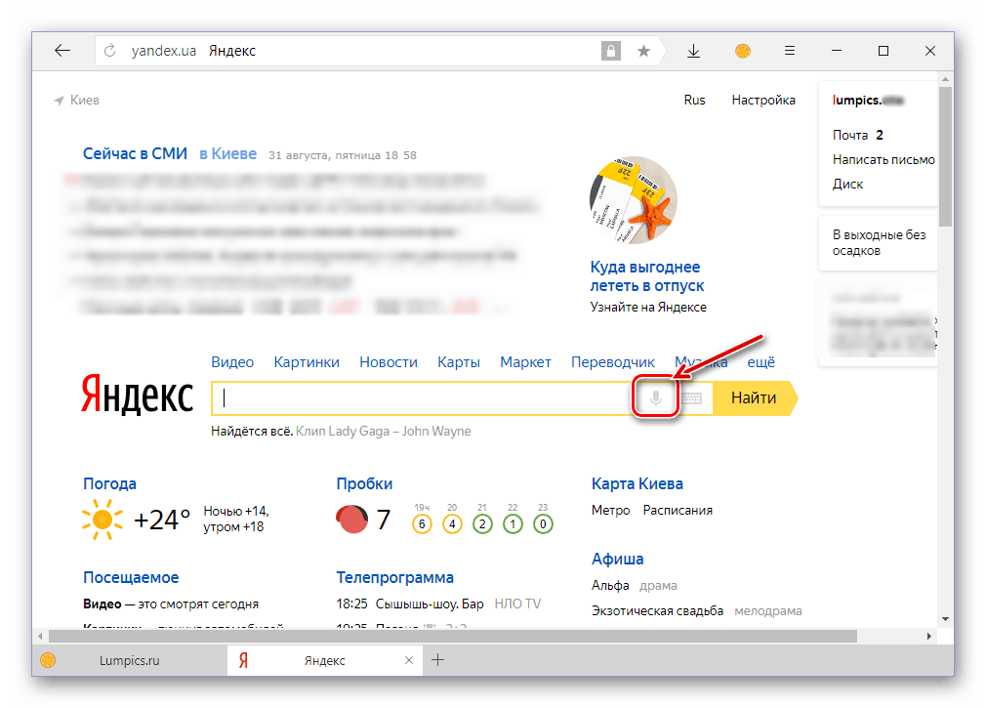986x708 pixels.
Task: Click the voice search microphone icon
Action: pos(655,398)
